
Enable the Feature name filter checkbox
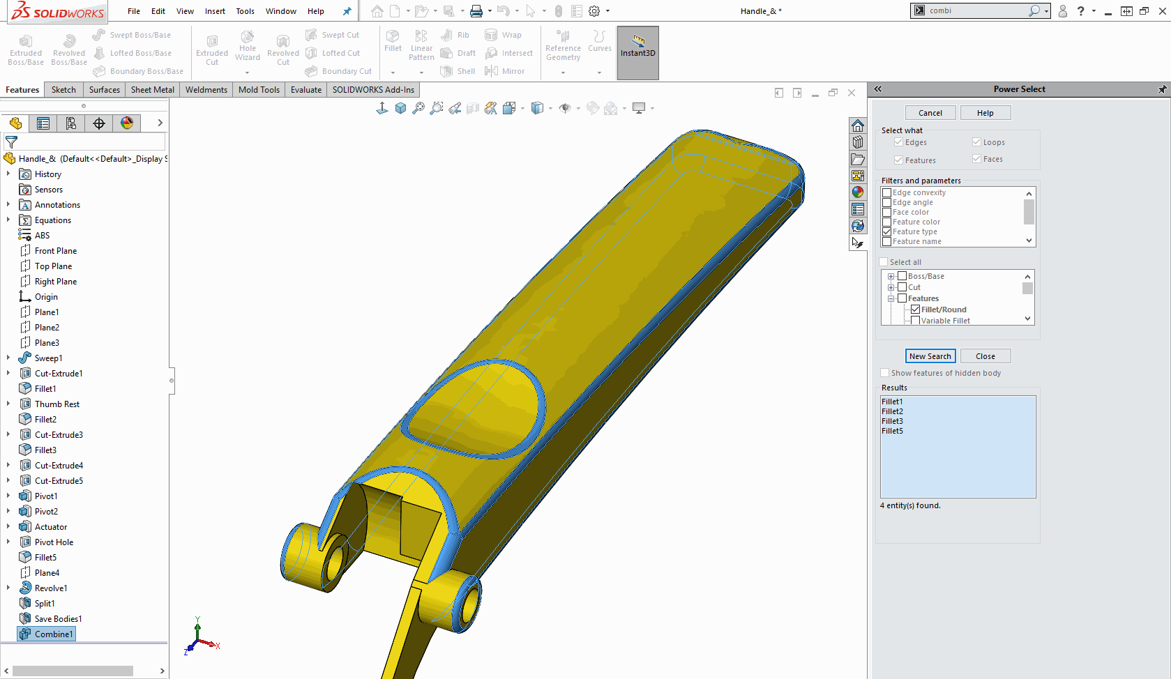pyautogui.click(x=887, y=242)
